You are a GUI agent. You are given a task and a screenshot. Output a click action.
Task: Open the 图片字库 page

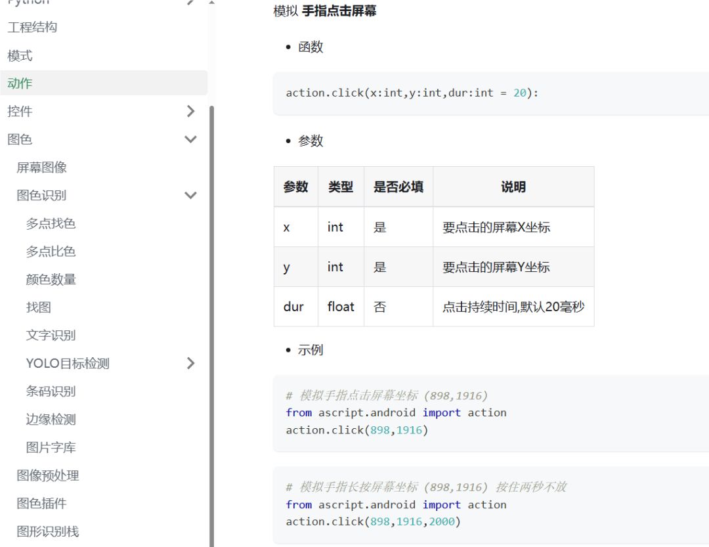click(x=51, y=447)
